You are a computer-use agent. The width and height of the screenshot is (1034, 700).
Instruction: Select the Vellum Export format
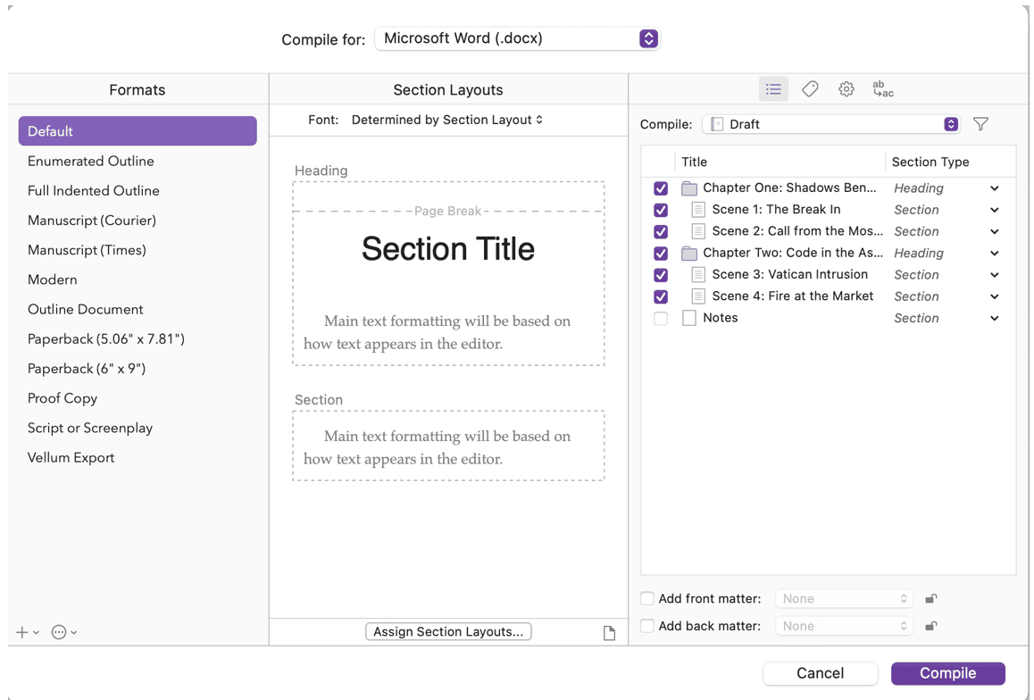click(x=138, y=457)
